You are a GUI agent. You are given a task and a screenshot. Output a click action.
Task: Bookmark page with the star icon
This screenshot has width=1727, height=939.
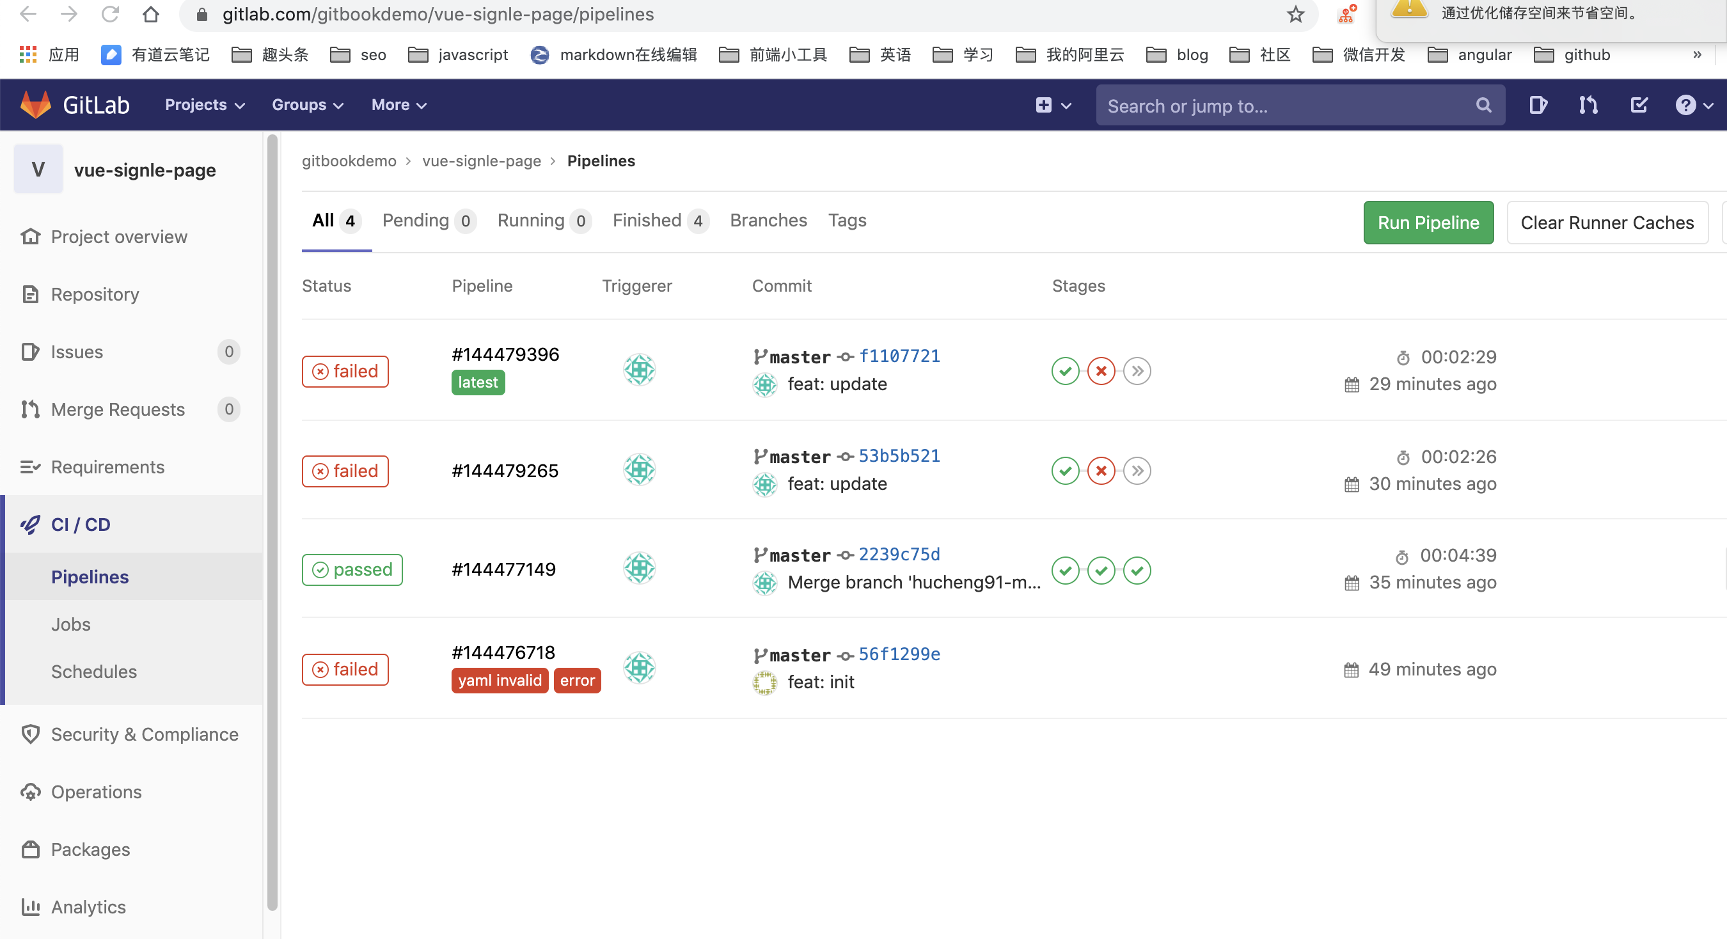point(1295,14)
